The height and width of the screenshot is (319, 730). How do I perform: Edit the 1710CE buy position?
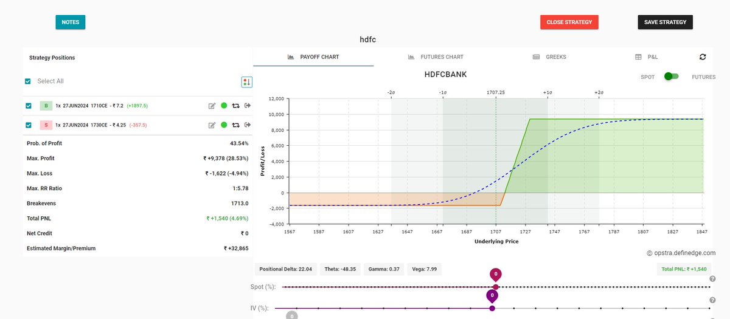212,106
